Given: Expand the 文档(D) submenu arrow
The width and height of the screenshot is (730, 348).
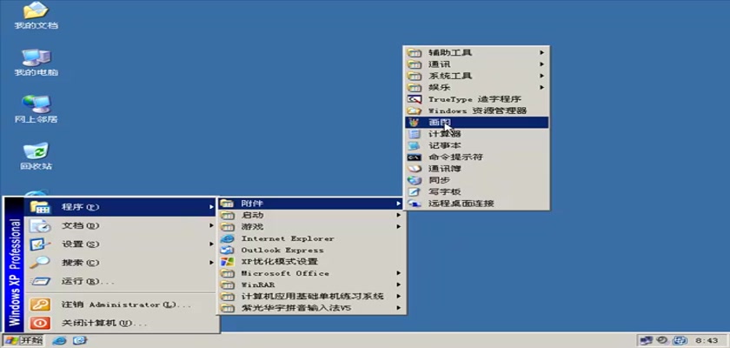Looking at the screenshot, I should pyautogui.click(x=211, y=225).
